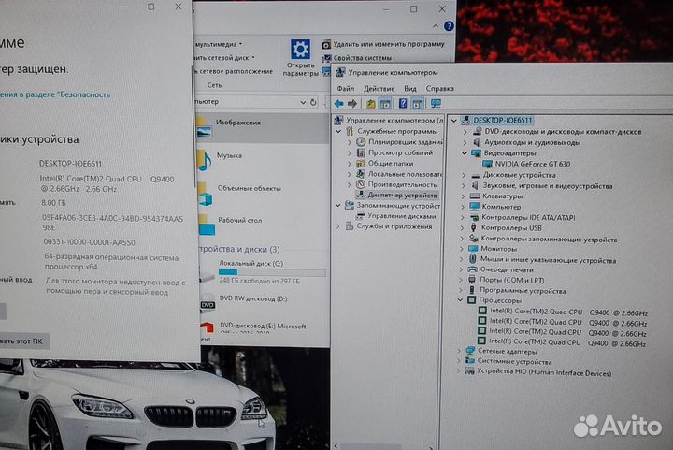The height and width of the screenshot is (450, 673).
Task: Select Local Disk (C:) usage bar
Action: tap(271, 272)
